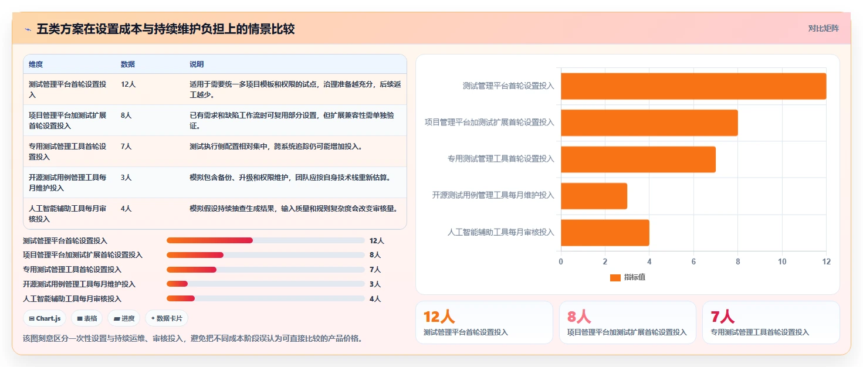Click the description starting 测试执行侧配置相对集中
The image size is (863, 367).
pos(276,147)
